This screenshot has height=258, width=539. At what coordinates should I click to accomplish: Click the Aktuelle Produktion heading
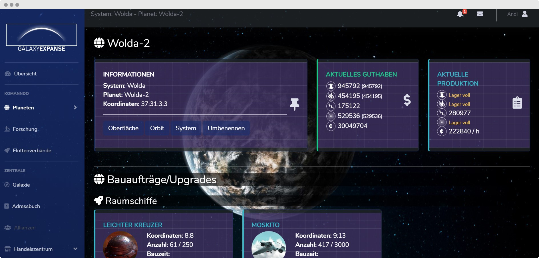tap(458, 79)
